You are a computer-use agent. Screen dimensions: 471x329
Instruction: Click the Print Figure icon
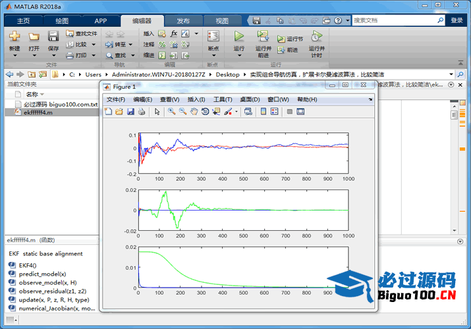(x=142, y=112)
